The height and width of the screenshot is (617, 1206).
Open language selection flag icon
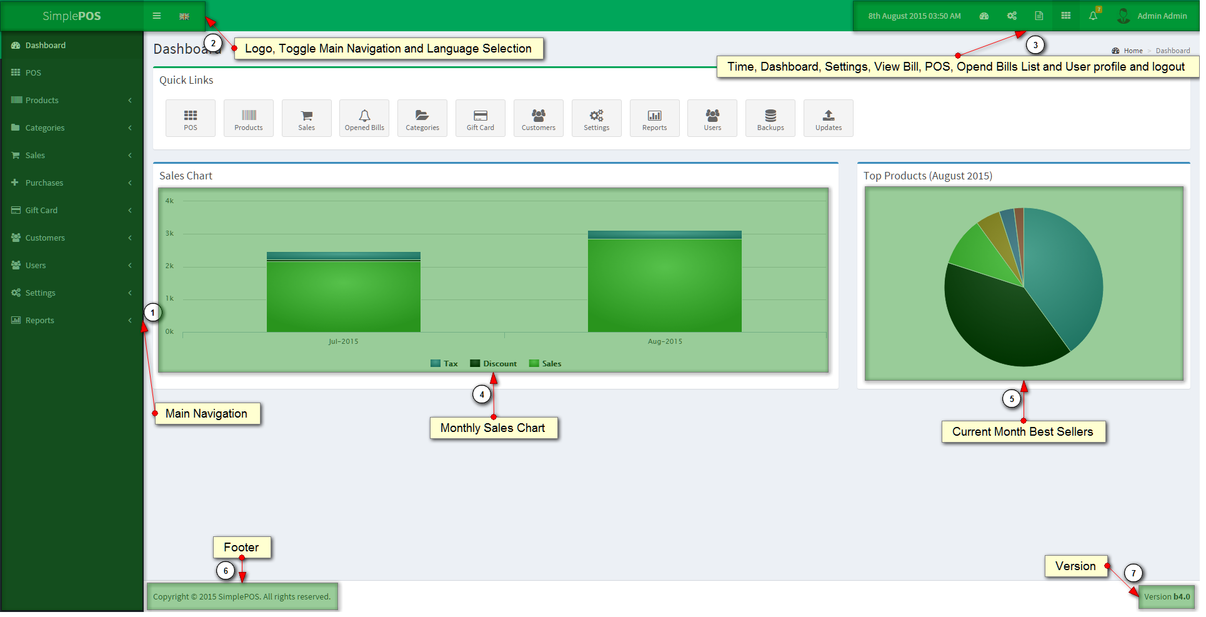pos(184,16)
